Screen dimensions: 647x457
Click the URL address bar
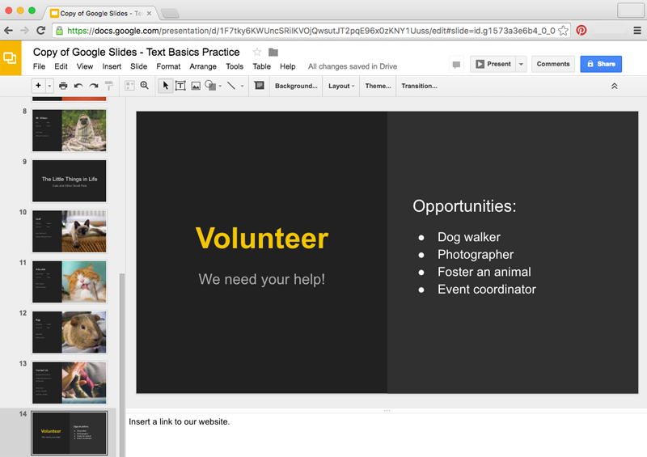[311, 31]
